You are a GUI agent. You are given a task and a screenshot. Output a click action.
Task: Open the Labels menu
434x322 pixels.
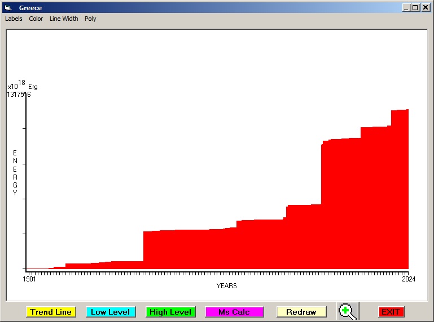tap(14, 19)
